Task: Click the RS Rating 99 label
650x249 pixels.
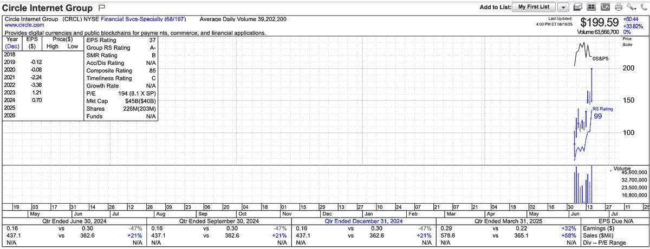Action: point(602,112)
